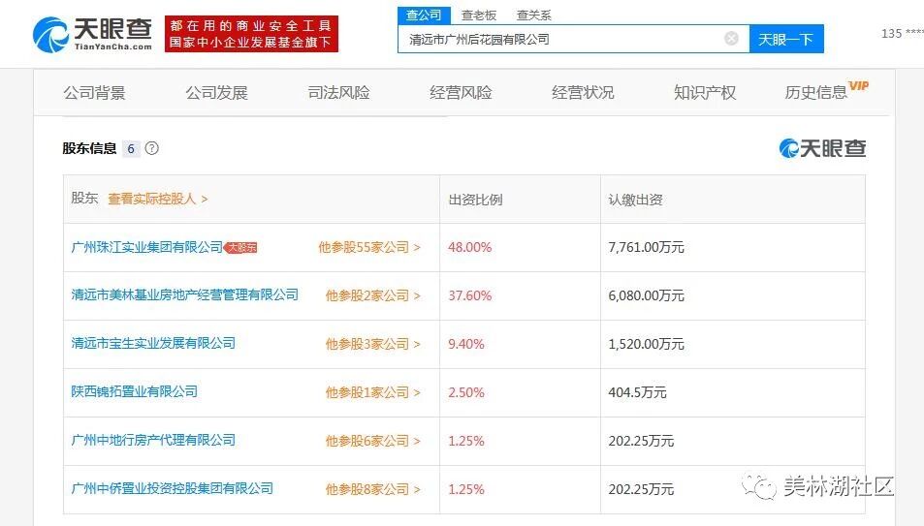This screenshot has height=526, width=924.
Task: Open 广州珠江实业集团有限公司 shareholder link
Action: tap(146, 247)
